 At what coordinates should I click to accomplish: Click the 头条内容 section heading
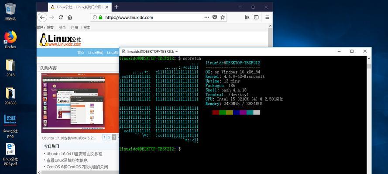point(48,68)
